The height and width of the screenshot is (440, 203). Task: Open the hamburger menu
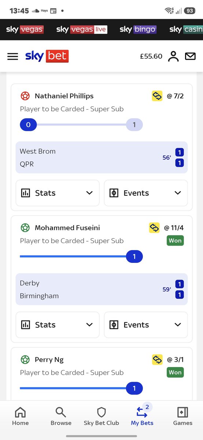click(x=13, y=56)
